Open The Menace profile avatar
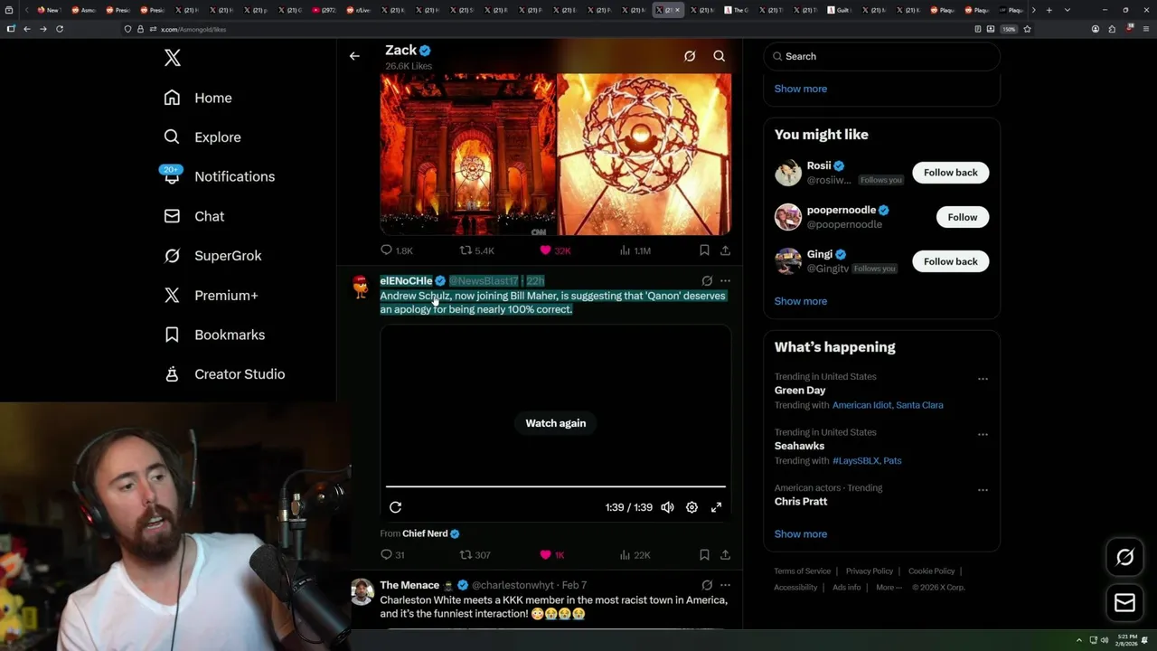Image resolution: width=1157 pixels, height=651 pixels. pos(362,591)
